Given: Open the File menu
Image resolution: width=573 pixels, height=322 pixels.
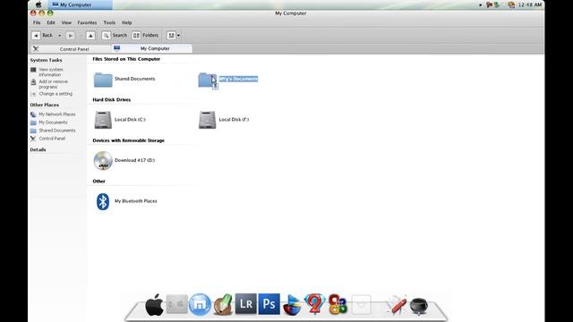Looking at the screenshot, I should click(37, 22).
